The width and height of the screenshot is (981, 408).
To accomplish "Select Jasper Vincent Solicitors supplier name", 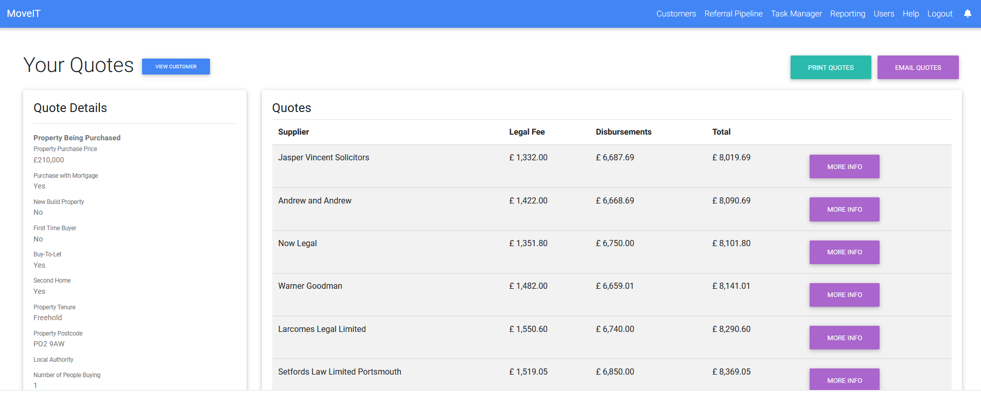I will tap(323, 158).
